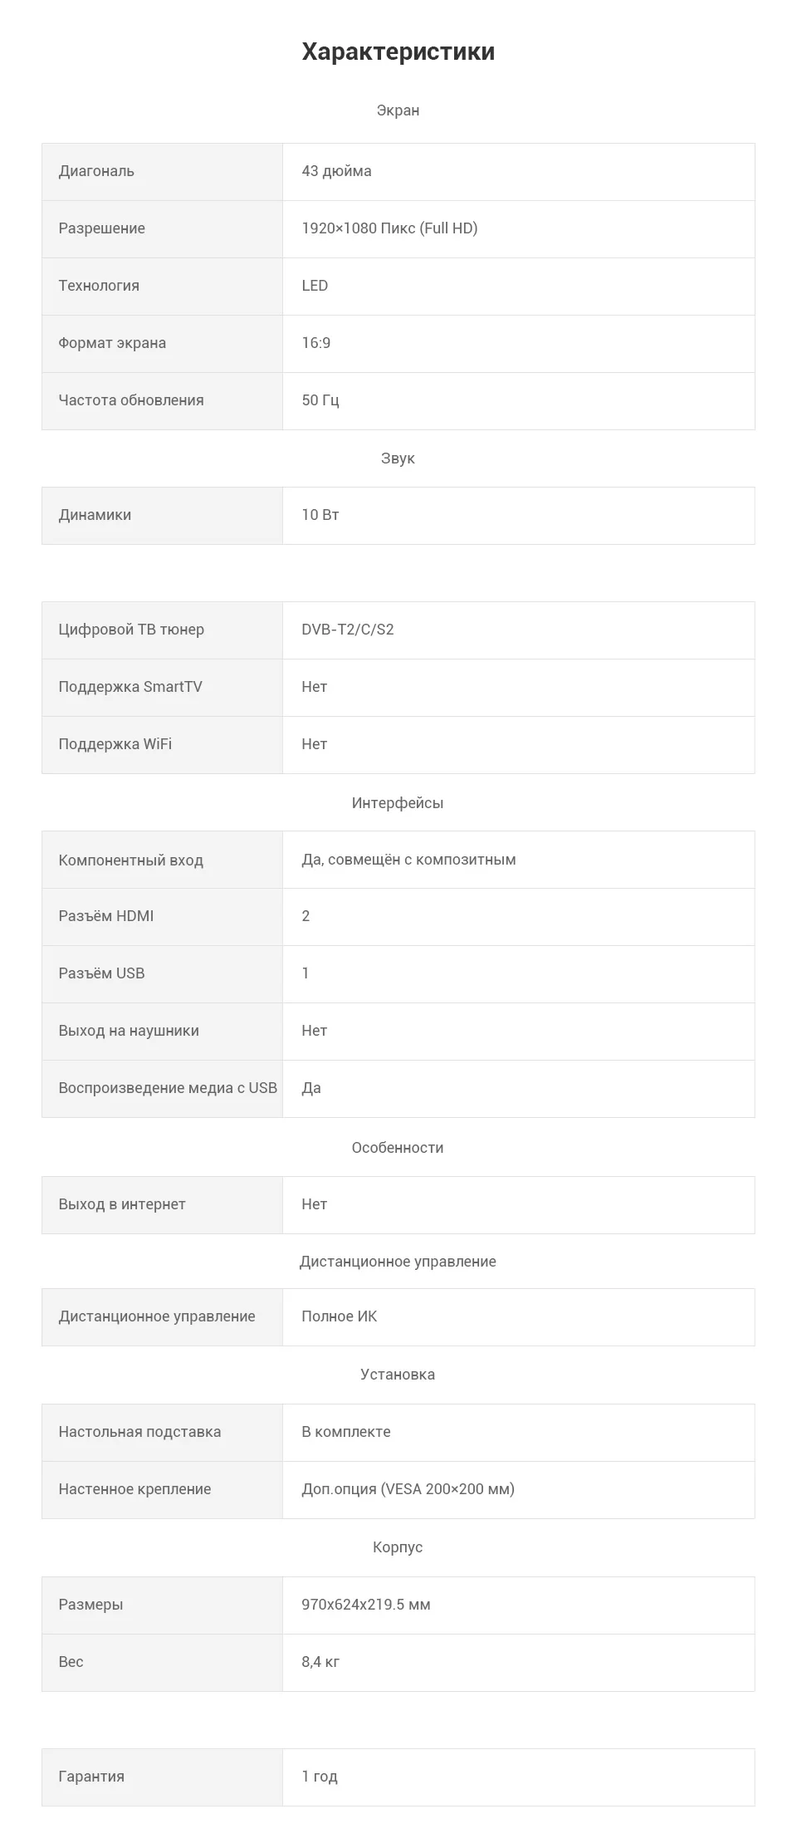
Task: Click the 1920×1080 Пикс (Full HD) value
Action: pyautogui.click(x=389, y=228)
